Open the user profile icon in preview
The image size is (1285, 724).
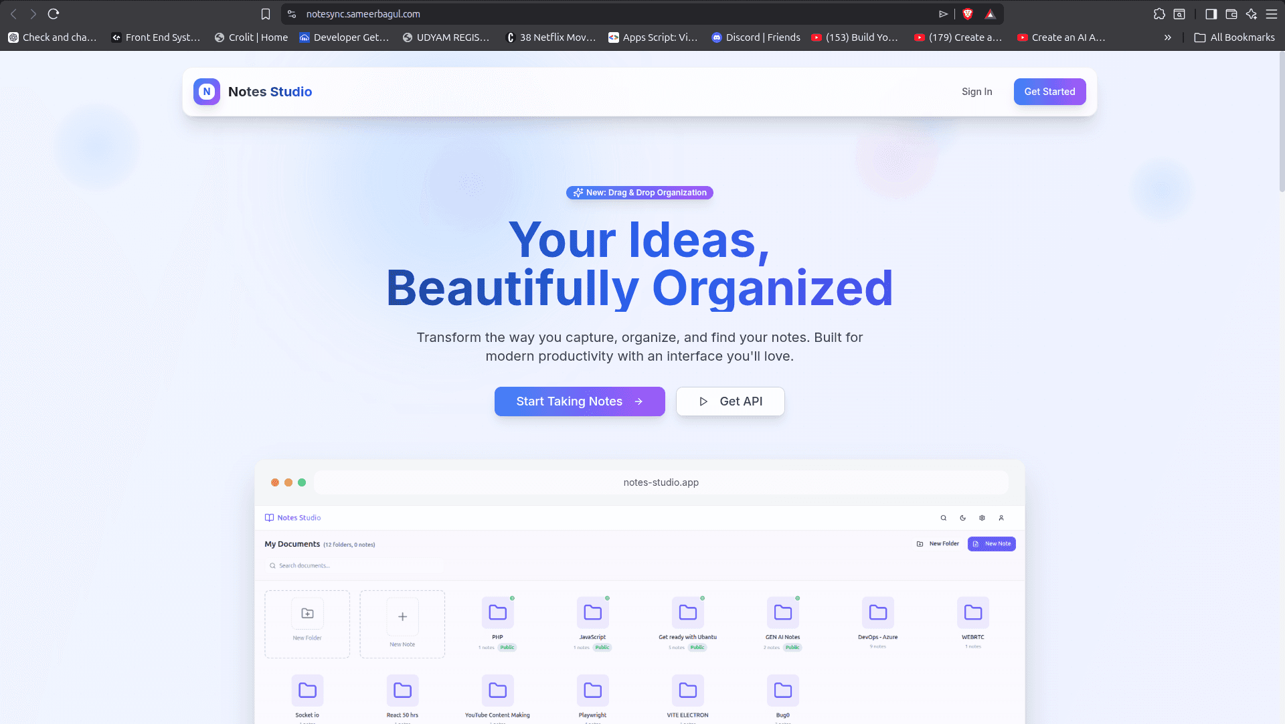click(x=1001, y=518)
